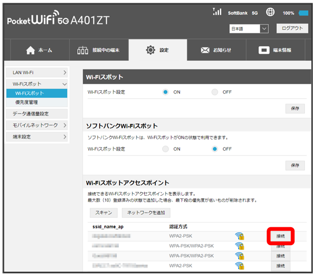Click the battery level icon

(303, 13)
